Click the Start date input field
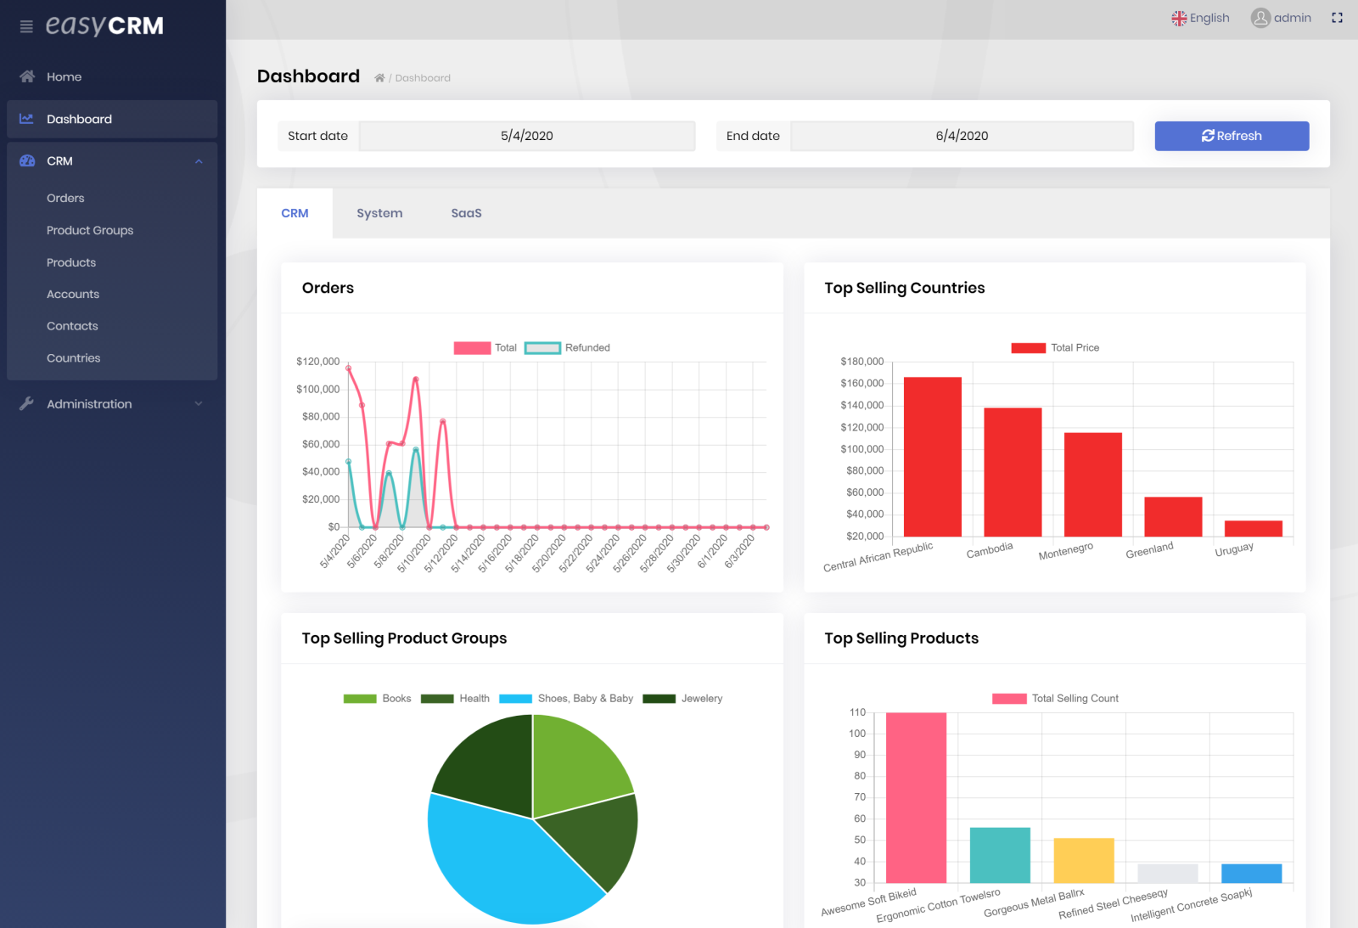Viewport: 1358px width, 928px height. click(526, 135)
